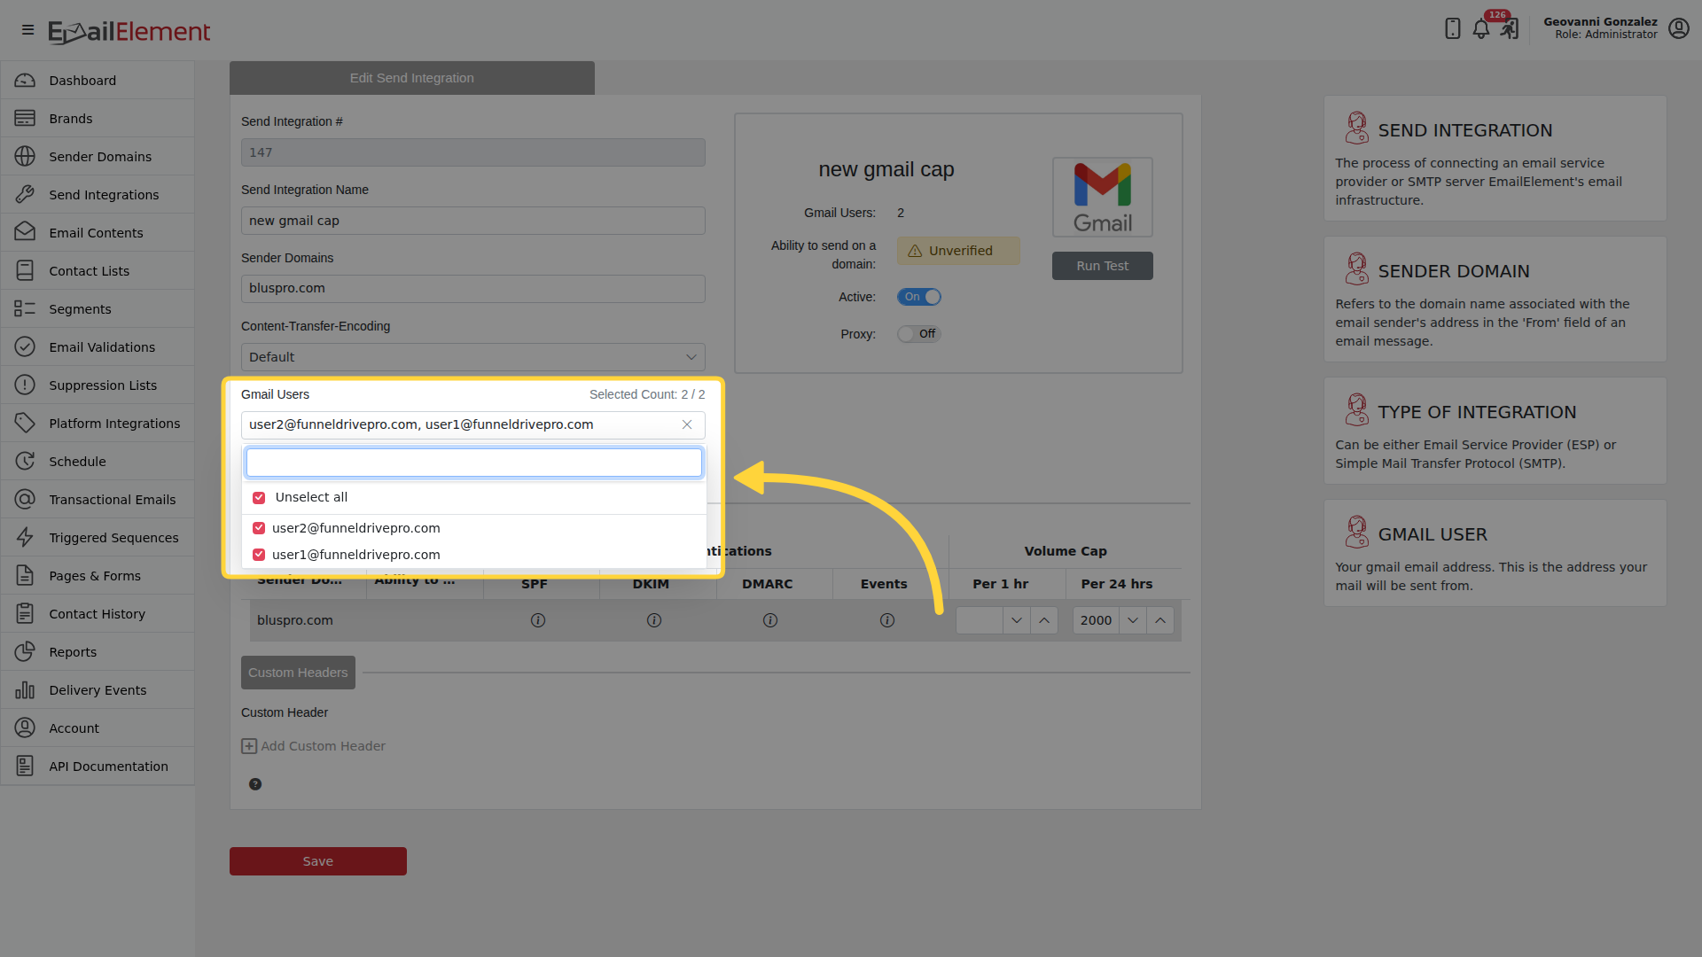The width and height of the screenshot is (1702, 957).
Task: Click the Delivery Events bar chart icon
Action: (25, 689)
